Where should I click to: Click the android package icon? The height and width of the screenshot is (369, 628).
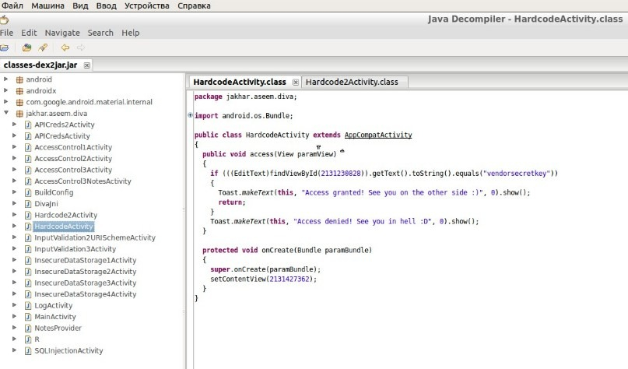(19, 79)
